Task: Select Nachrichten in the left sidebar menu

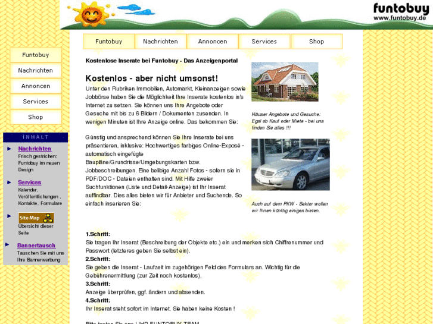Action: coord(36,70)
